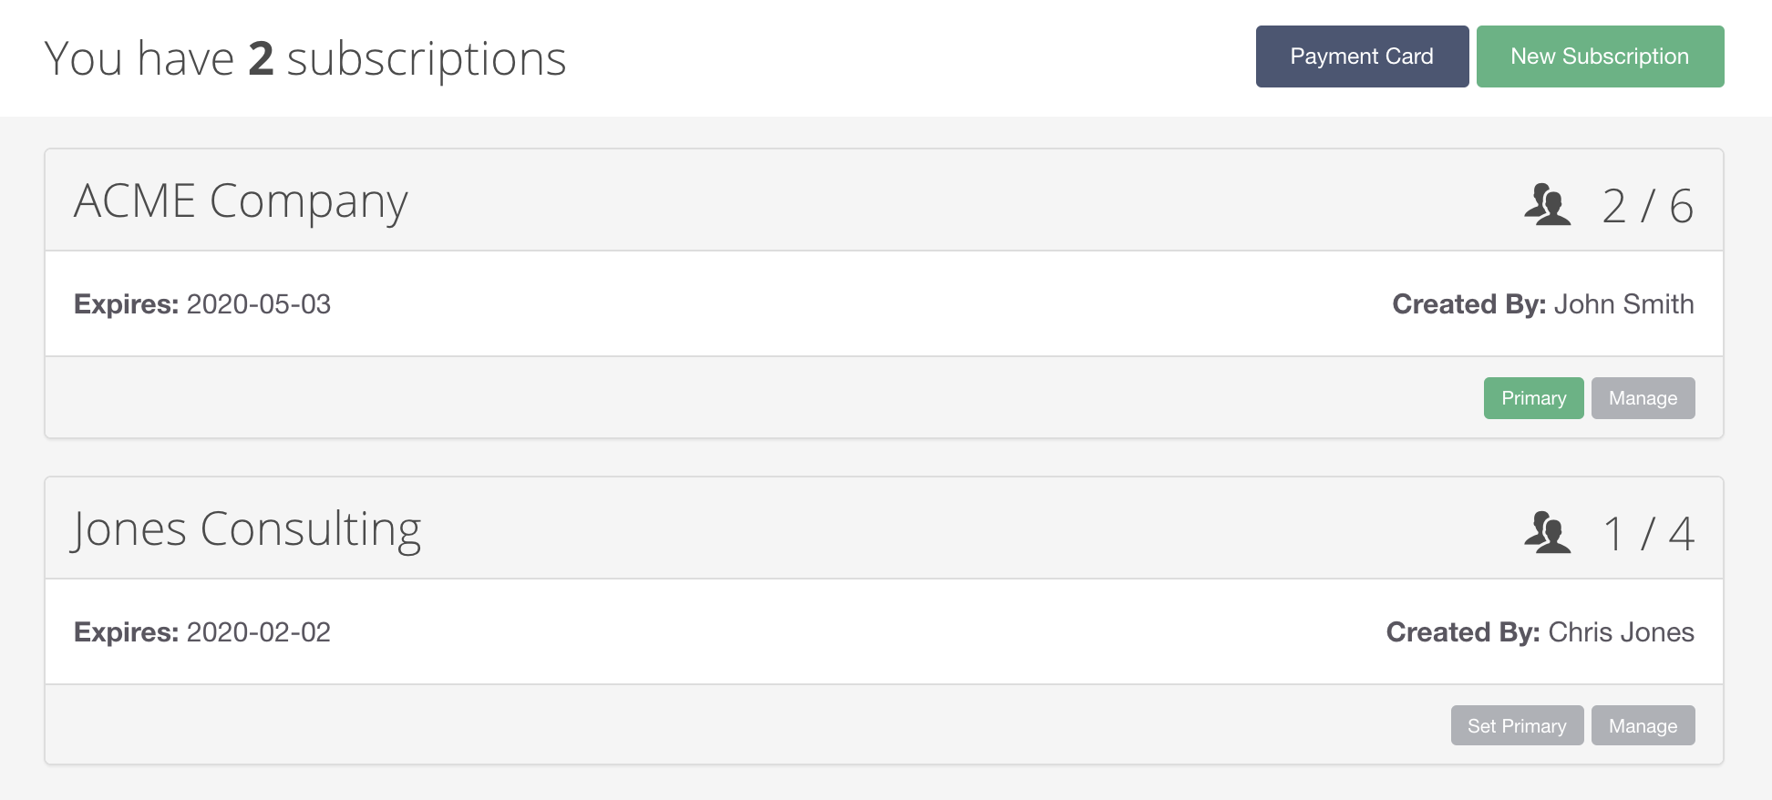Click the ACME expiry date 2020-05-03

tap(259, 304)
